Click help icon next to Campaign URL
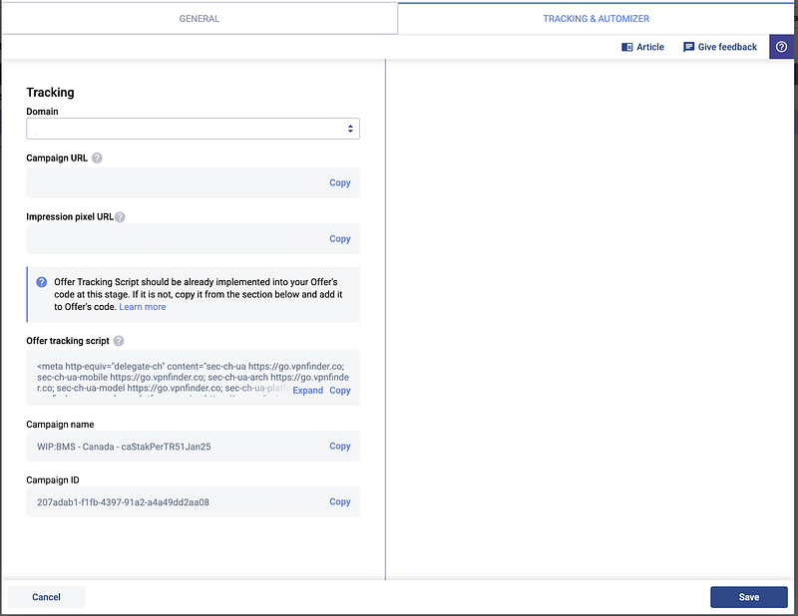Image resolution: width=798 pixels, height=616 pixels. click(x=97, y=157)
